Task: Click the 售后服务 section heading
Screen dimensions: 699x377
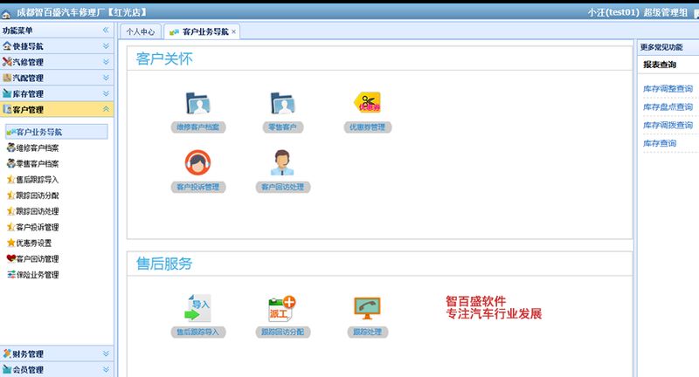Action: coord(164,264)
